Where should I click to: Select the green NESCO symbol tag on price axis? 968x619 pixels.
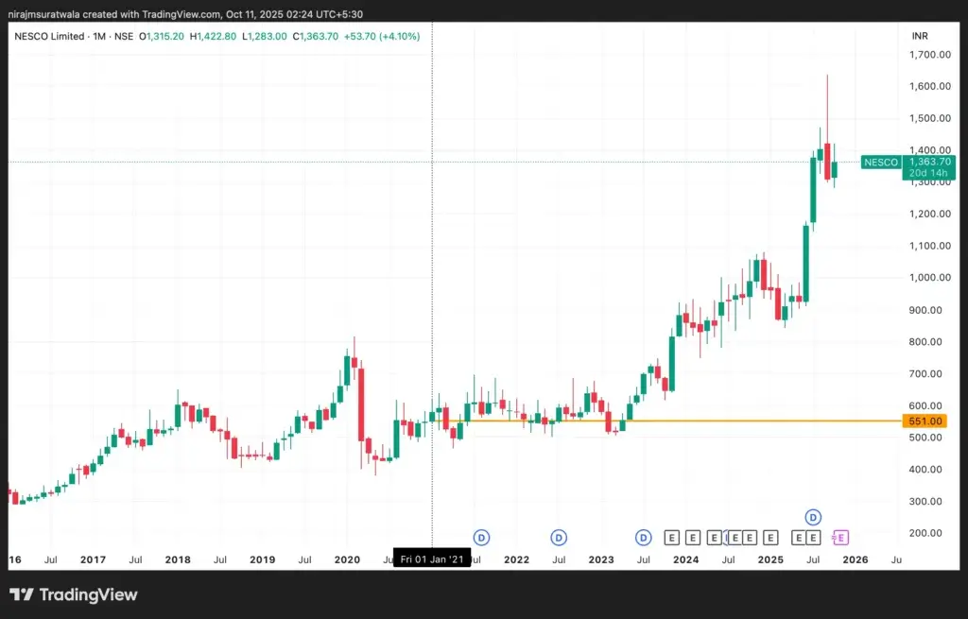[880, 163]
